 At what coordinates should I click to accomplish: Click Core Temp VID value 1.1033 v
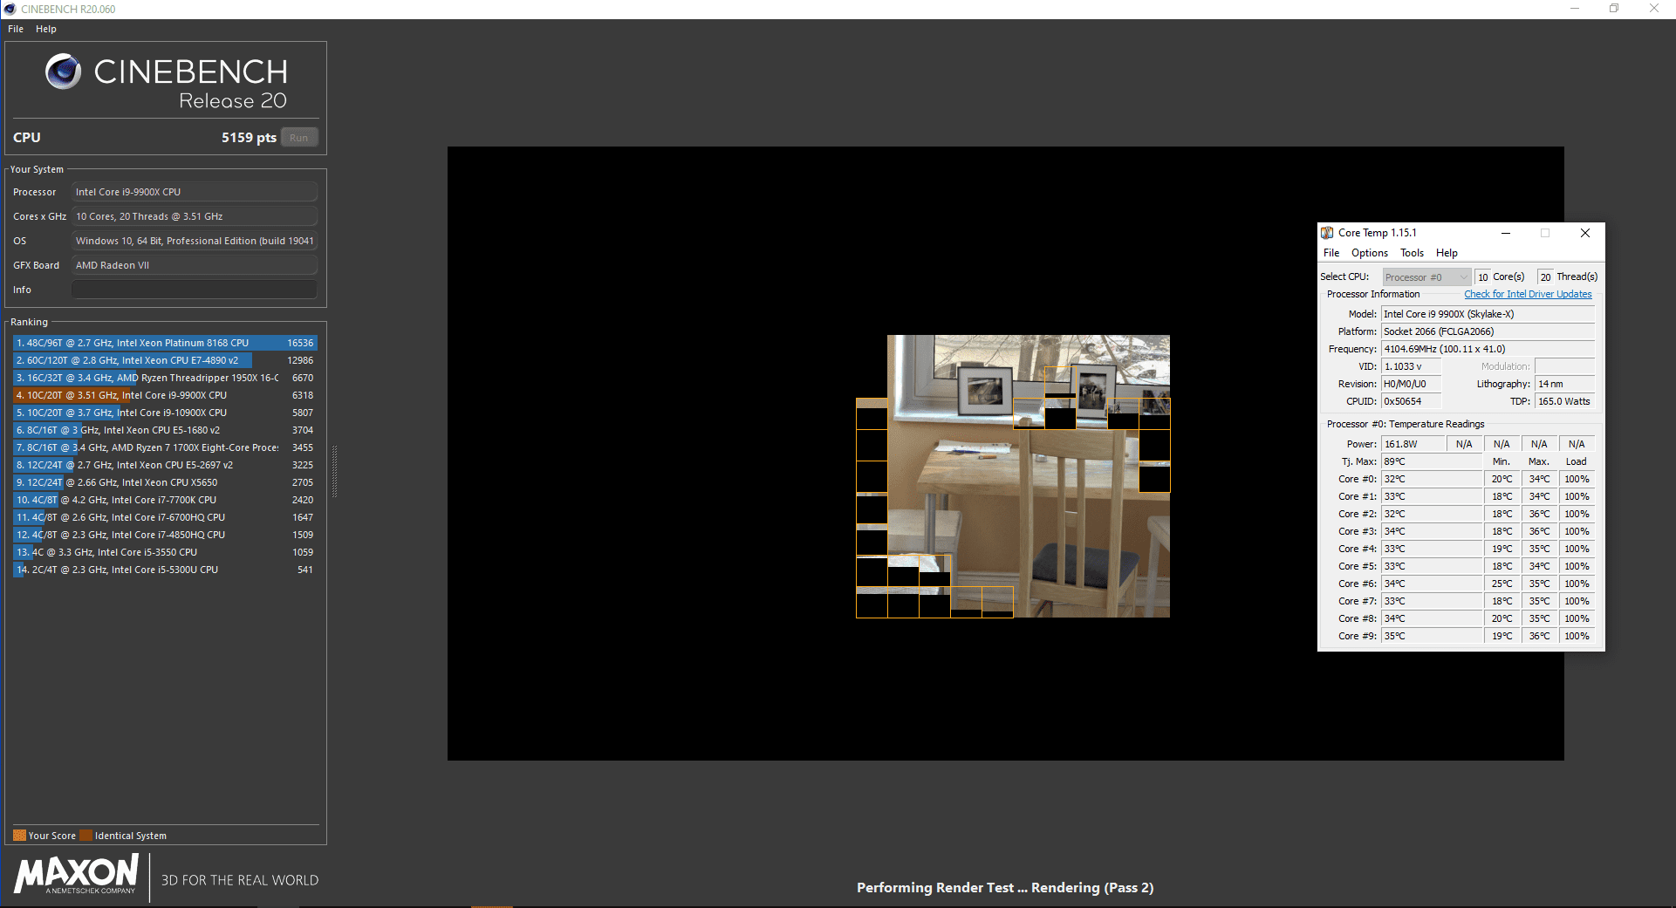pos(1411,366)
